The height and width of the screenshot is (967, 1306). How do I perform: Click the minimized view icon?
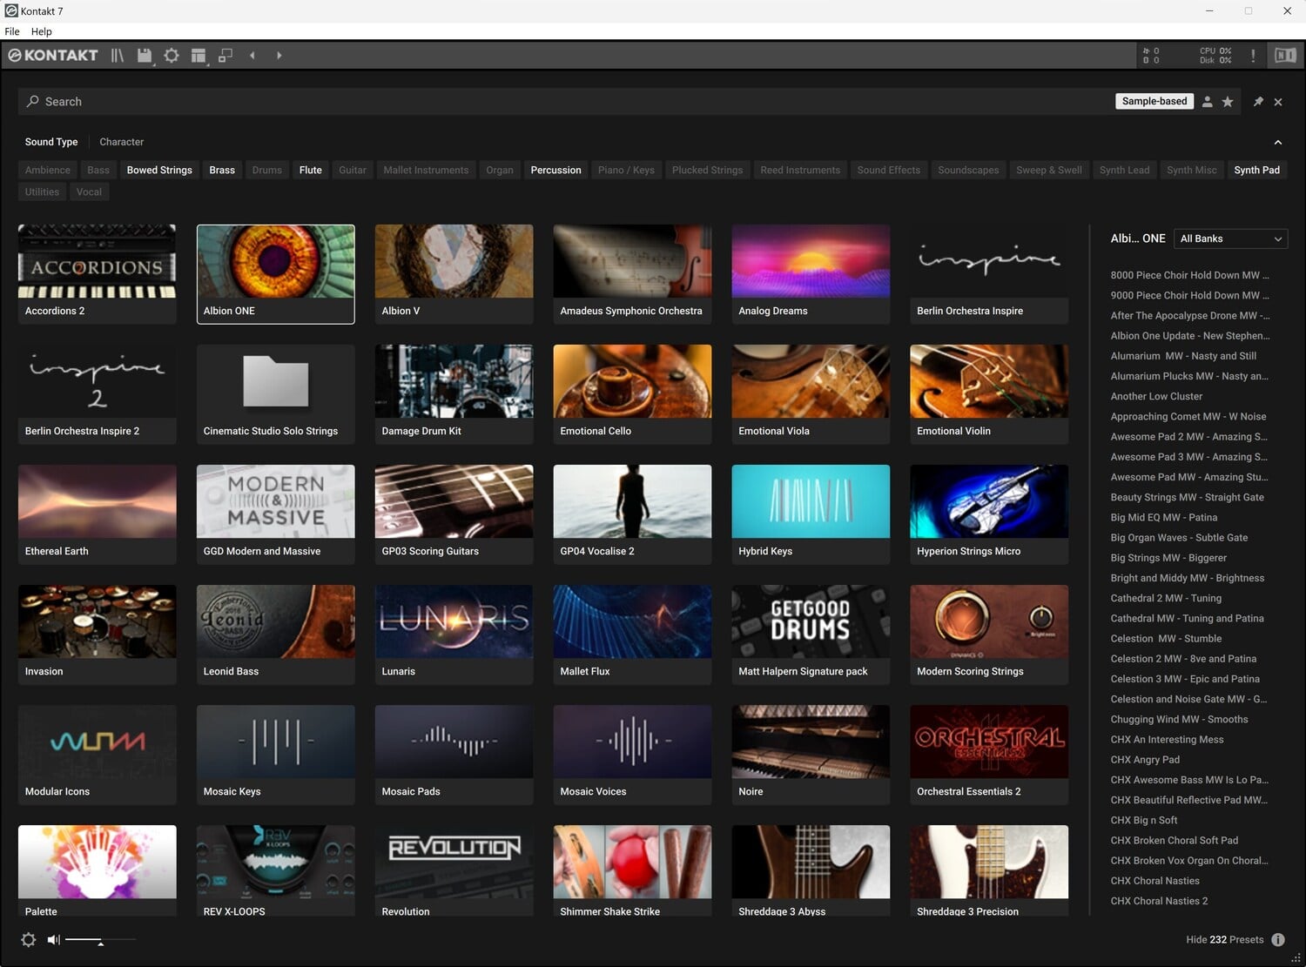pos(226,56)
